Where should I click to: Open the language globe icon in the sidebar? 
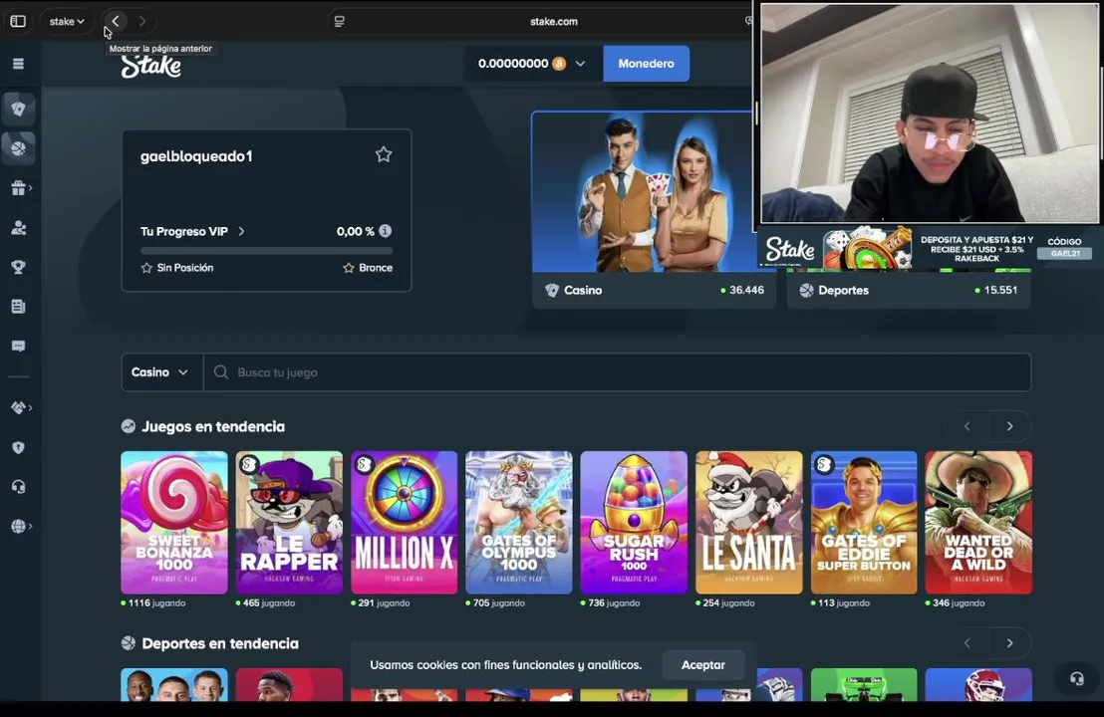(18, 527)
